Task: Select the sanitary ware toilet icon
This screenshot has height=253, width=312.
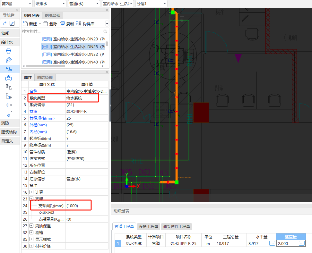Action: (x=8, y=51)
